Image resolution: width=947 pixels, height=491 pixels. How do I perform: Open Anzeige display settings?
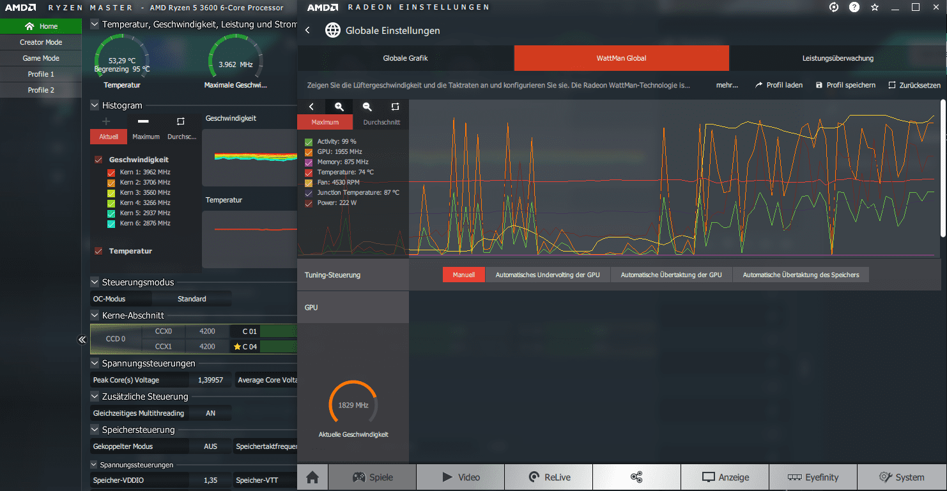[725, 477]
